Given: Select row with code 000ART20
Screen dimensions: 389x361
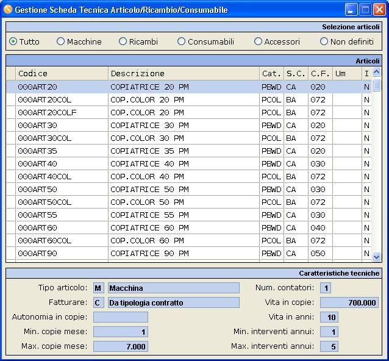Looking at the screenshot, I should (x=189, y=87).
